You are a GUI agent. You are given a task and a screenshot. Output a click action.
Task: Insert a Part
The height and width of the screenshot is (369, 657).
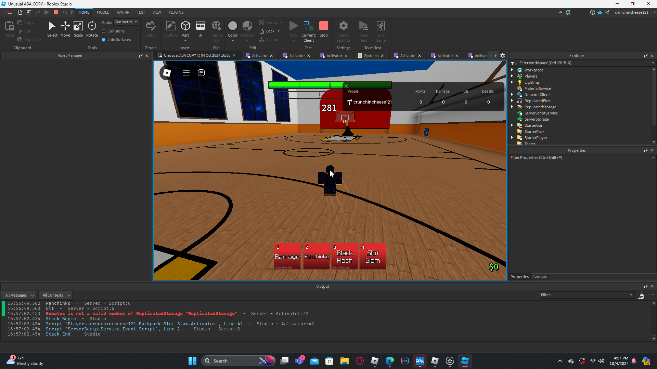click(x=185, y=29)
